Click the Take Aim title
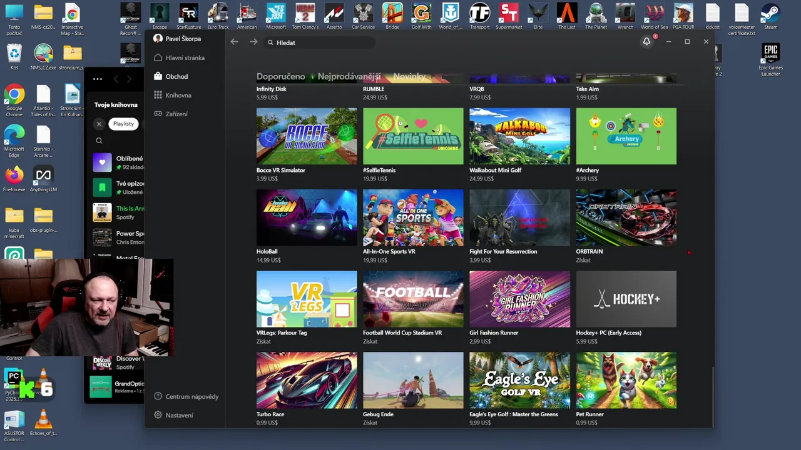 (x=587, y=89)
